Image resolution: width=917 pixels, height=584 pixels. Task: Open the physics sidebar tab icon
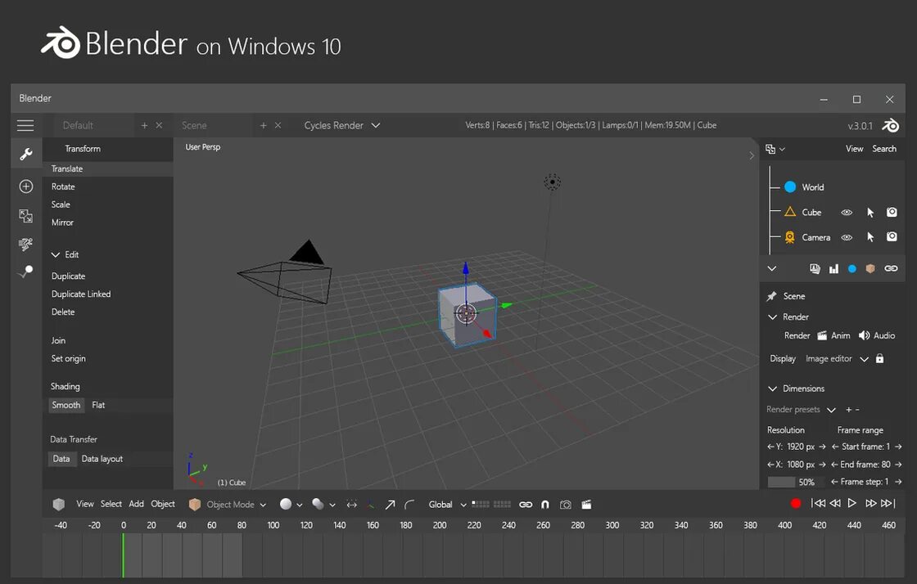coord(25,272)
